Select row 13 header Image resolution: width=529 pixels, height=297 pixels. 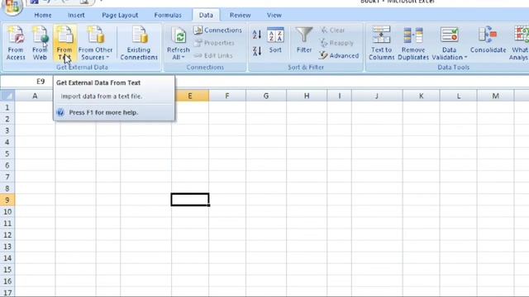point(7,247)
